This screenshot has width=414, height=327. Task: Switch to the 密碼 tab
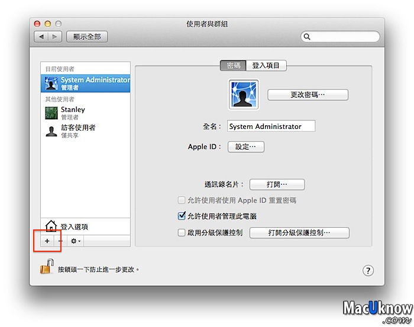coord(234,66)
